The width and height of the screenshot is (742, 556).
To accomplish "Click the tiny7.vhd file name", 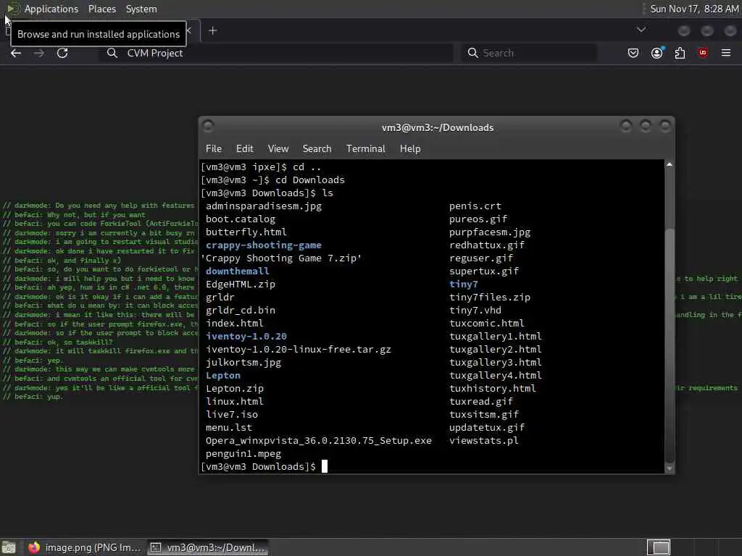I will pyautogui.click(x=475, y=310).
